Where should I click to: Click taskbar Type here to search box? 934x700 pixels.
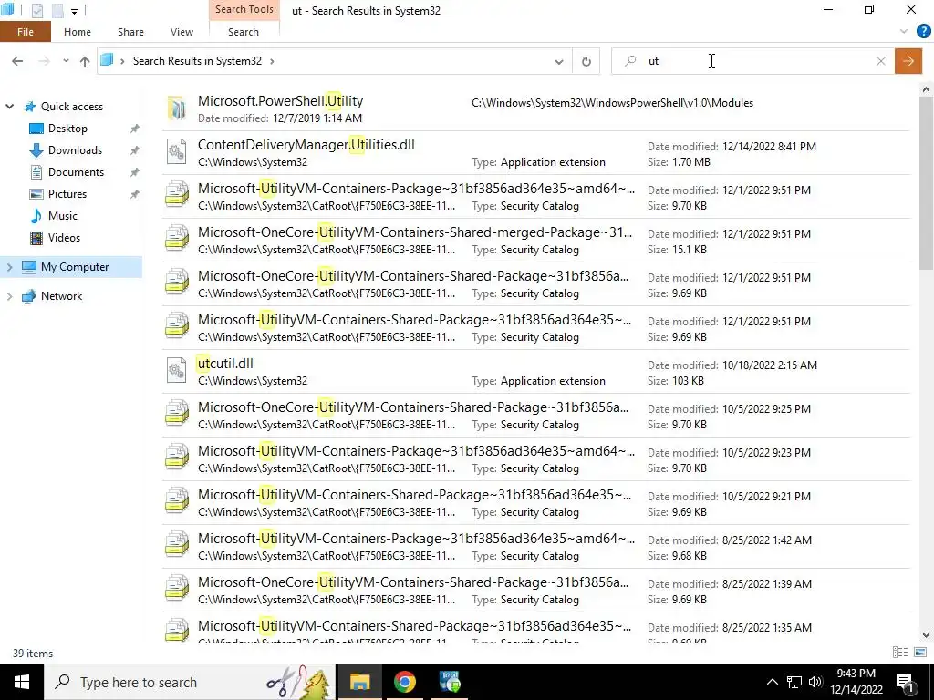[190, 682]
